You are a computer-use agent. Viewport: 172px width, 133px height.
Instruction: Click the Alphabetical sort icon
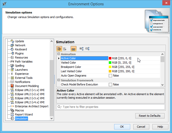pyautogui.click(x=65, y=49)
